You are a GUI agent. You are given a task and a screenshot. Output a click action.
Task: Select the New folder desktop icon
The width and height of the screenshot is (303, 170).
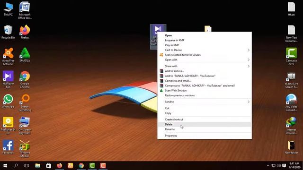coord(292,147)
